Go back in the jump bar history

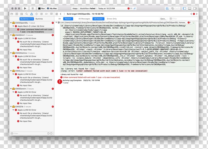[x=61, y=14]
